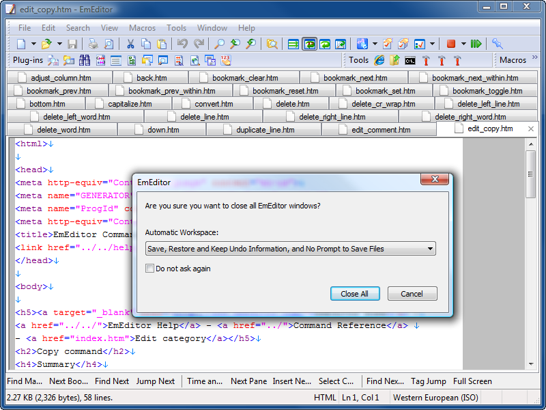Screen dimensions: 546x410
Task: Click the Customize checkmark window icon
Action: [419, 44]
